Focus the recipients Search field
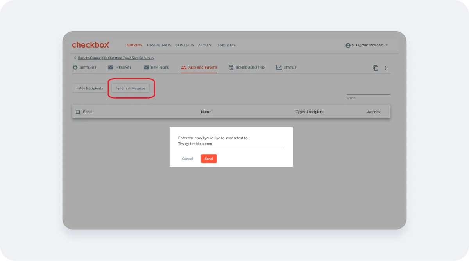 [x=368, y=92]
